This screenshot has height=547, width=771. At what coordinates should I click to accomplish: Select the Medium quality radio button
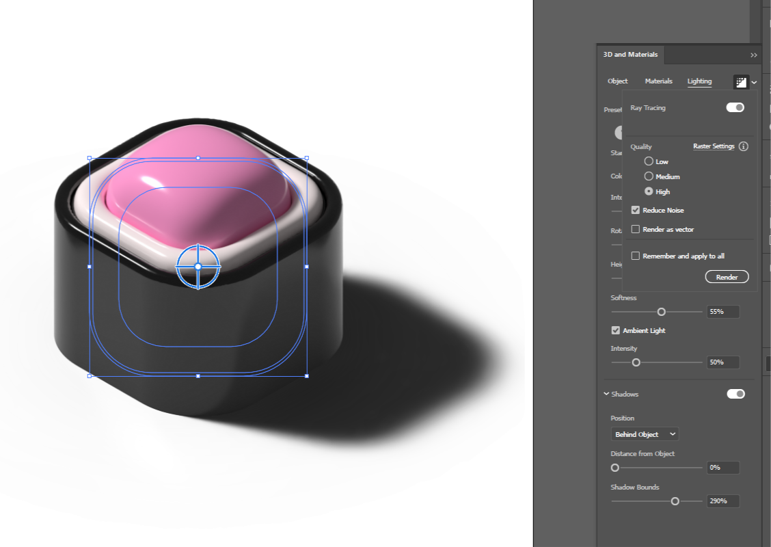[x=648, y=176]
